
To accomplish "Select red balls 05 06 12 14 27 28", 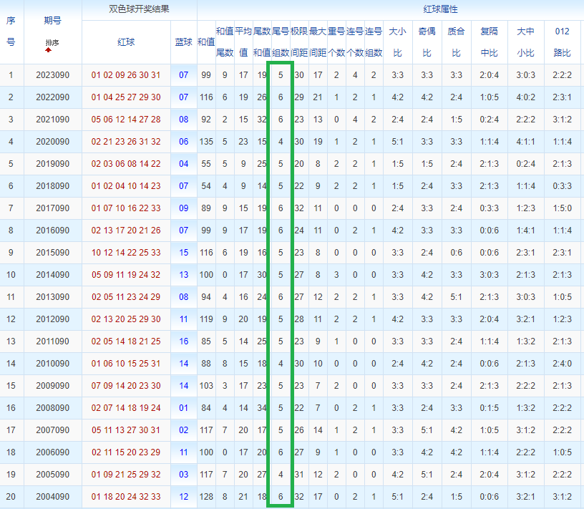I will coord(126,120).
